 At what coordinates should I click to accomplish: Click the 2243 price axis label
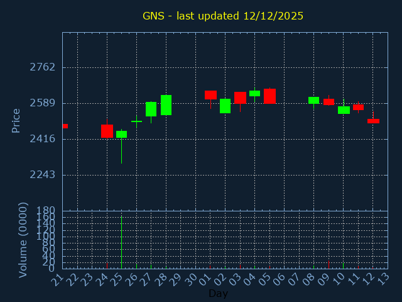coord(43,174)
